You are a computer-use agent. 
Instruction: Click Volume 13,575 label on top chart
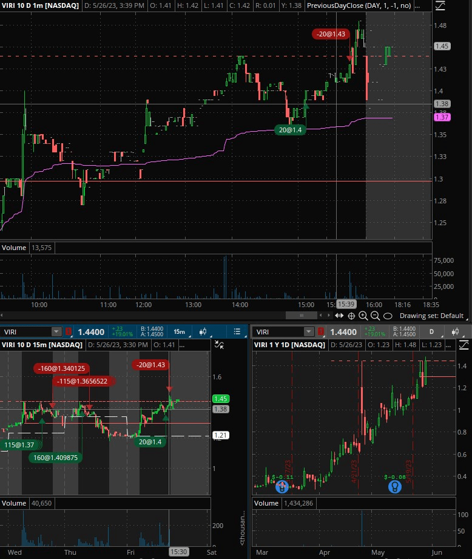point(27,248)
